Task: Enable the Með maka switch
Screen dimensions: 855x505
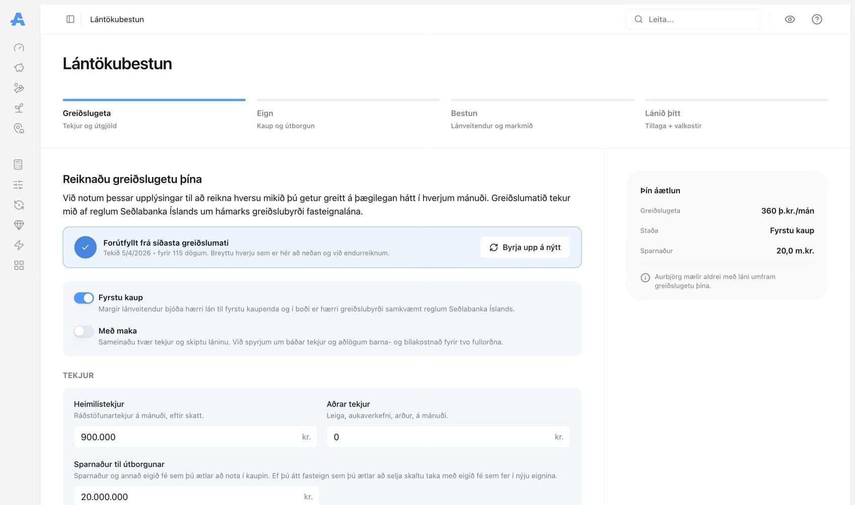Action: click(x=83, y=331)
